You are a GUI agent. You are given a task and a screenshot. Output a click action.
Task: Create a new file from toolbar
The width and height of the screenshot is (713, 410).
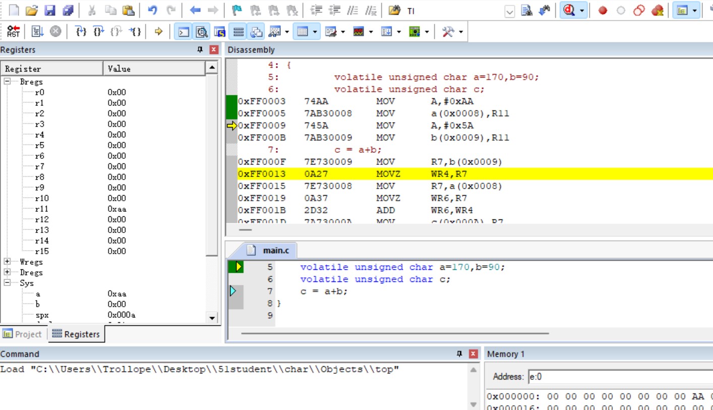[x=14, y=10]
